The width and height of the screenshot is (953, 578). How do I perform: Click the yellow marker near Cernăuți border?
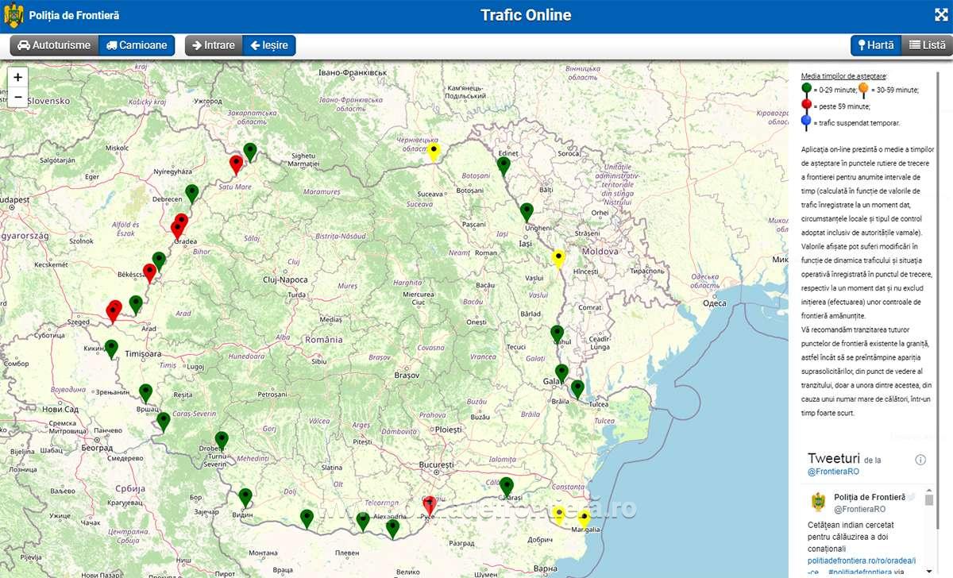[434, 152]
